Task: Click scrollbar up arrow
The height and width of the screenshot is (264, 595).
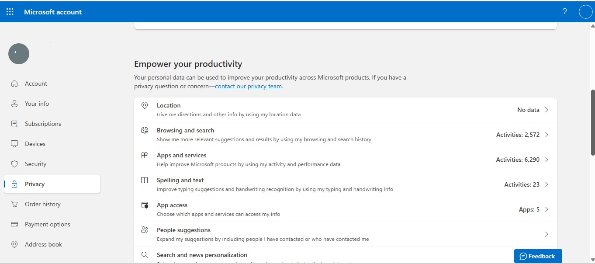Action: coord(592,26)
